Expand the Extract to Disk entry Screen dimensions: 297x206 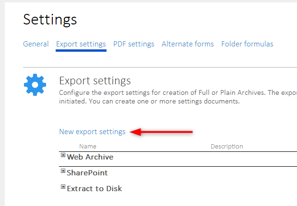coord(63,187)
